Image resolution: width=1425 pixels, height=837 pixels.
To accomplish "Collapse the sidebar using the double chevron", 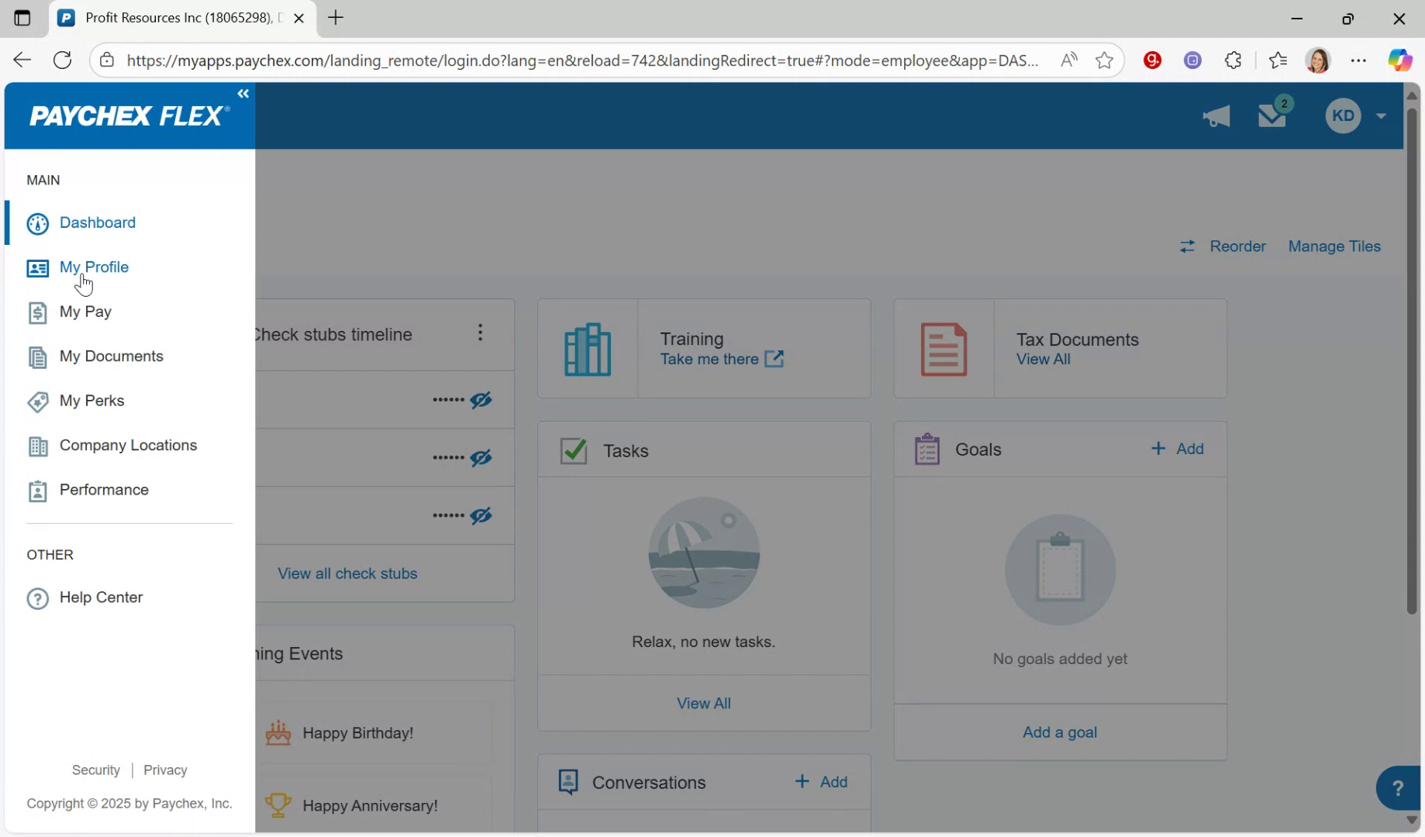I will 243,93.
